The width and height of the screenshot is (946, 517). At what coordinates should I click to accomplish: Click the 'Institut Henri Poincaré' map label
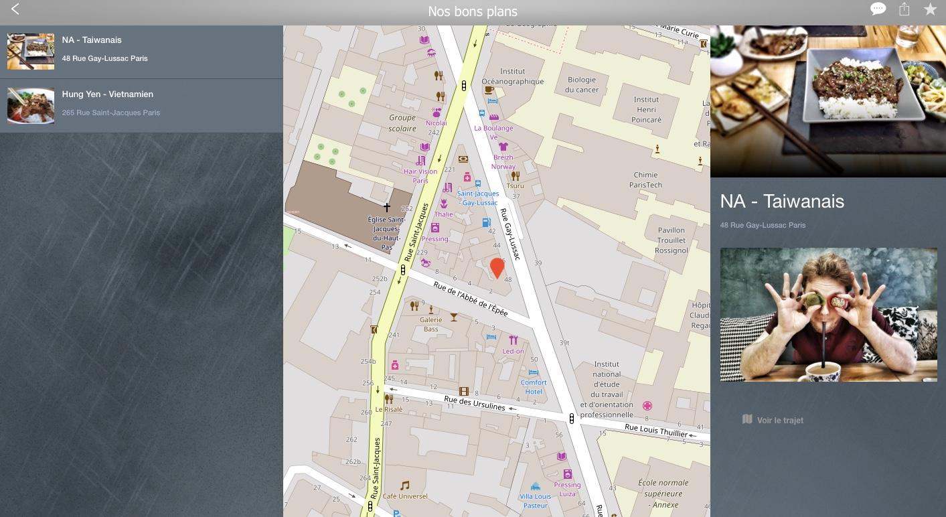pos(646,110)
